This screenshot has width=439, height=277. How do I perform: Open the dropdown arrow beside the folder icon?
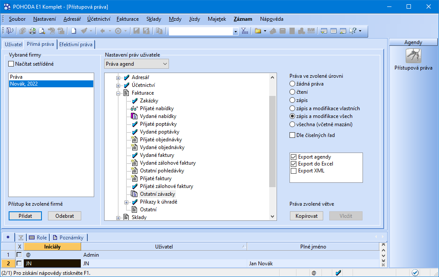pyautogui.click(x=265, y=31)
